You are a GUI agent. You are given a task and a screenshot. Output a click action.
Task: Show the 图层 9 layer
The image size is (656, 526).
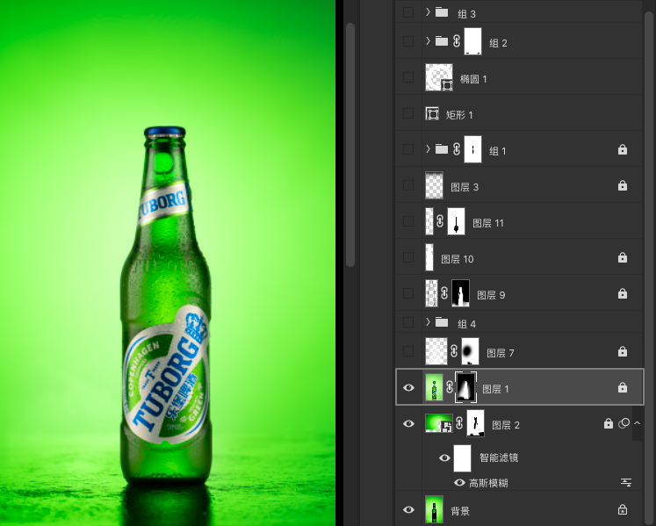[408, 293]
